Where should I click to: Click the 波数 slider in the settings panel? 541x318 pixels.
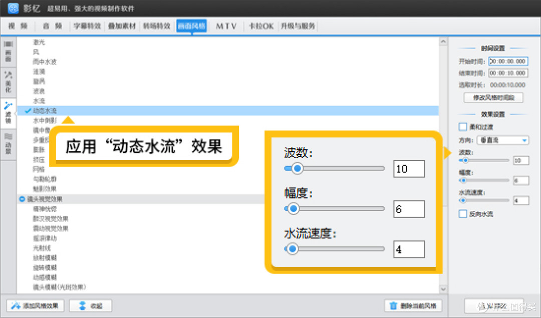pyautogui.click(x=484, y=160)
